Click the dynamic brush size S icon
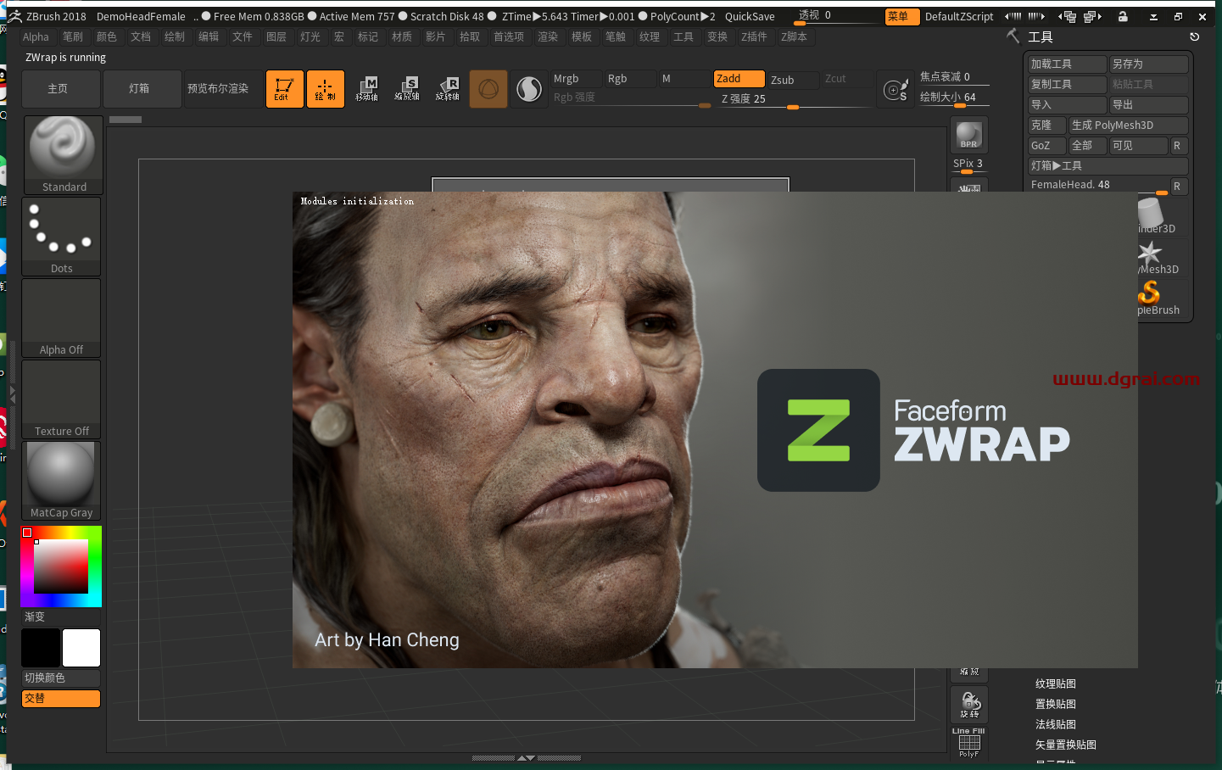The image size is (1222, 770). 896,90
